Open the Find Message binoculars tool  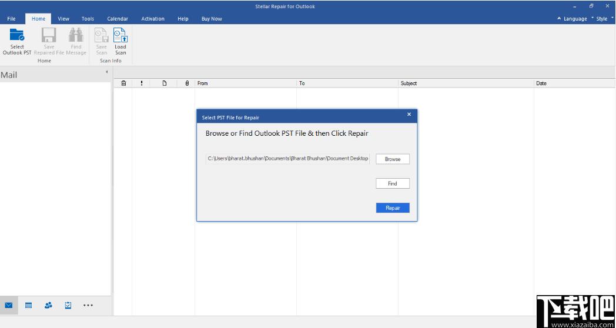click(76, 35)
